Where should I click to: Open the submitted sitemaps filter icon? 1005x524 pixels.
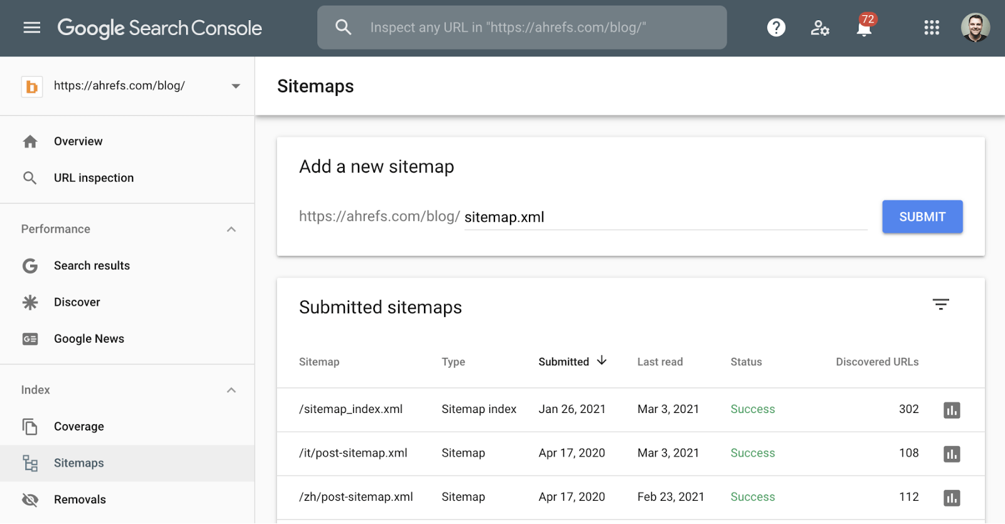(x=940, y=304)
